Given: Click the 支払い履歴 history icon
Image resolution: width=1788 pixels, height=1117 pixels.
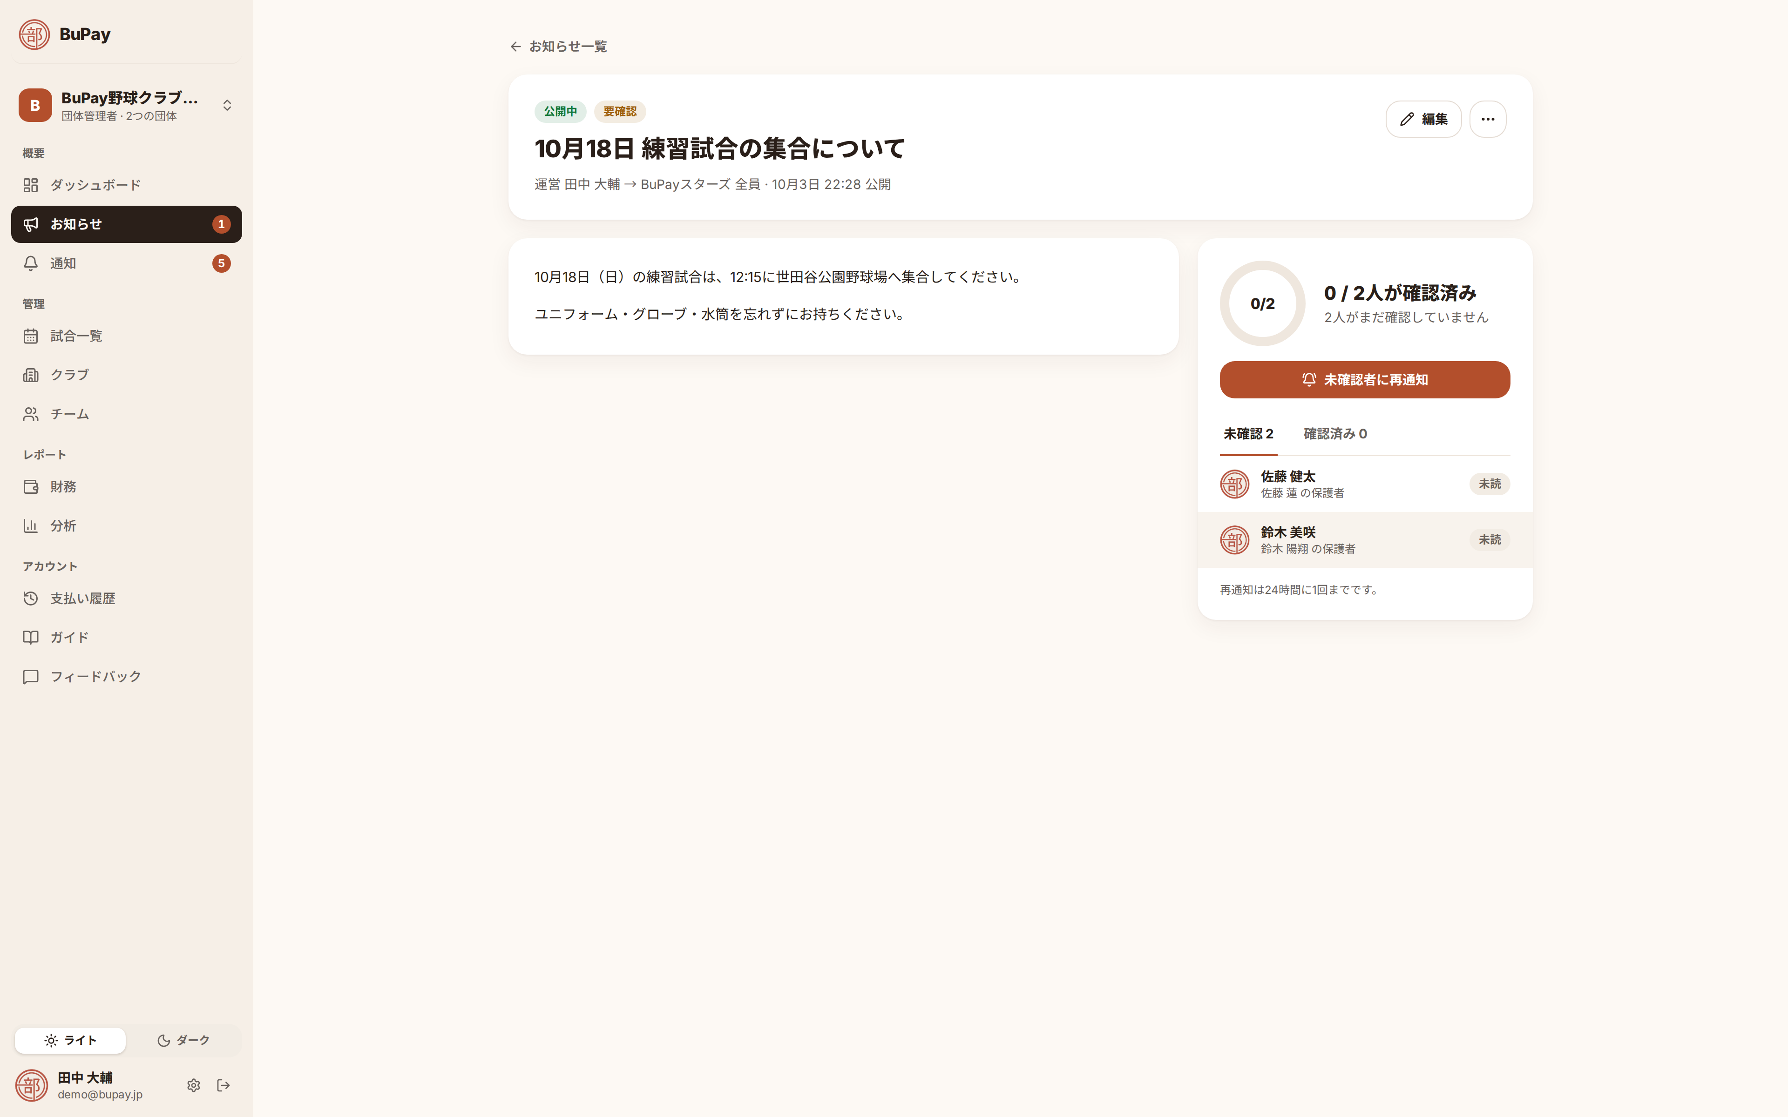Looking at the screenshot, I should 30,599.
